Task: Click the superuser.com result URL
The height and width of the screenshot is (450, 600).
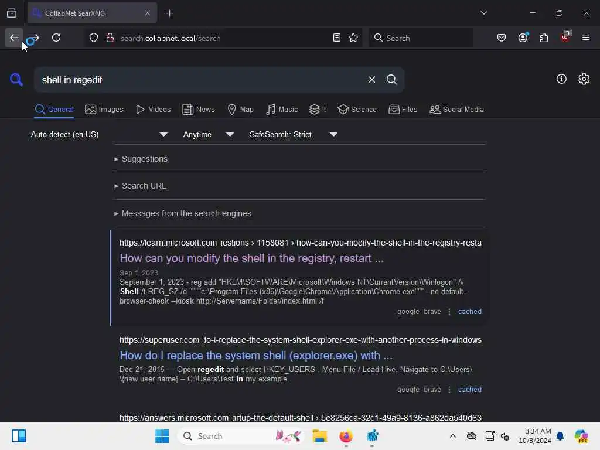Action: click(x=301, y=340)
